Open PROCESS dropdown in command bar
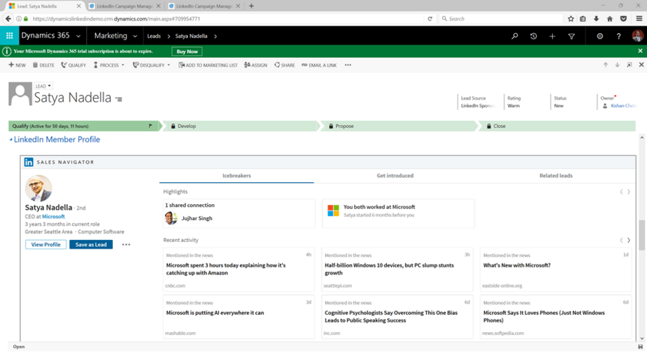The height and width of the screenshot is (352, 647). pos(109,65)
